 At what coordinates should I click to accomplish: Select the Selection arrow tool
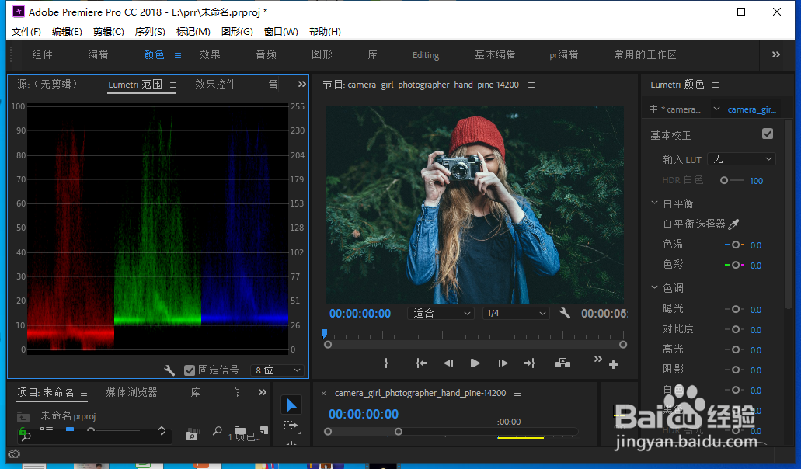coord(291,405)
